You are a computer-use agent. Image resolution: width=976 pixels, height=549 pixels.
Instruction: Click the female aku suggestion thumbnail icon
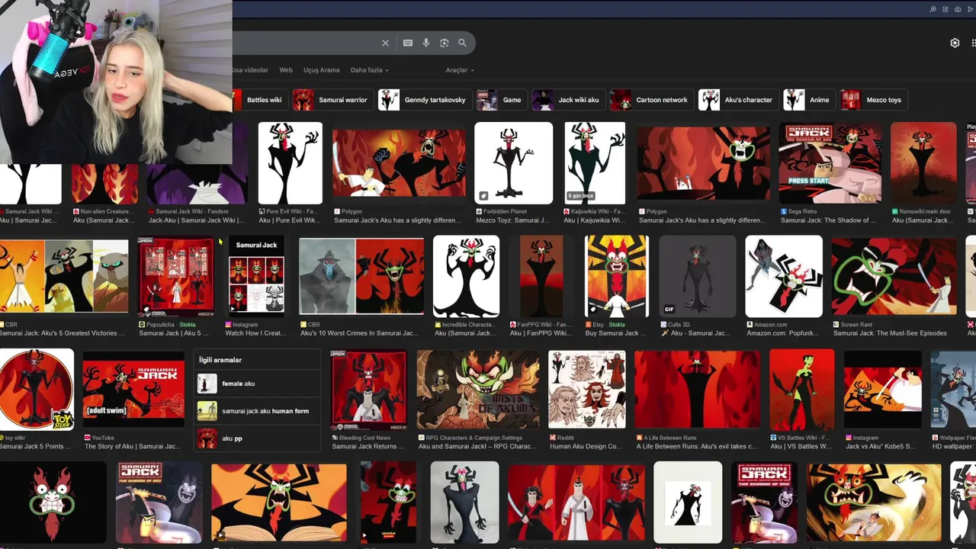pyautogui.click(x=207, y=384)
